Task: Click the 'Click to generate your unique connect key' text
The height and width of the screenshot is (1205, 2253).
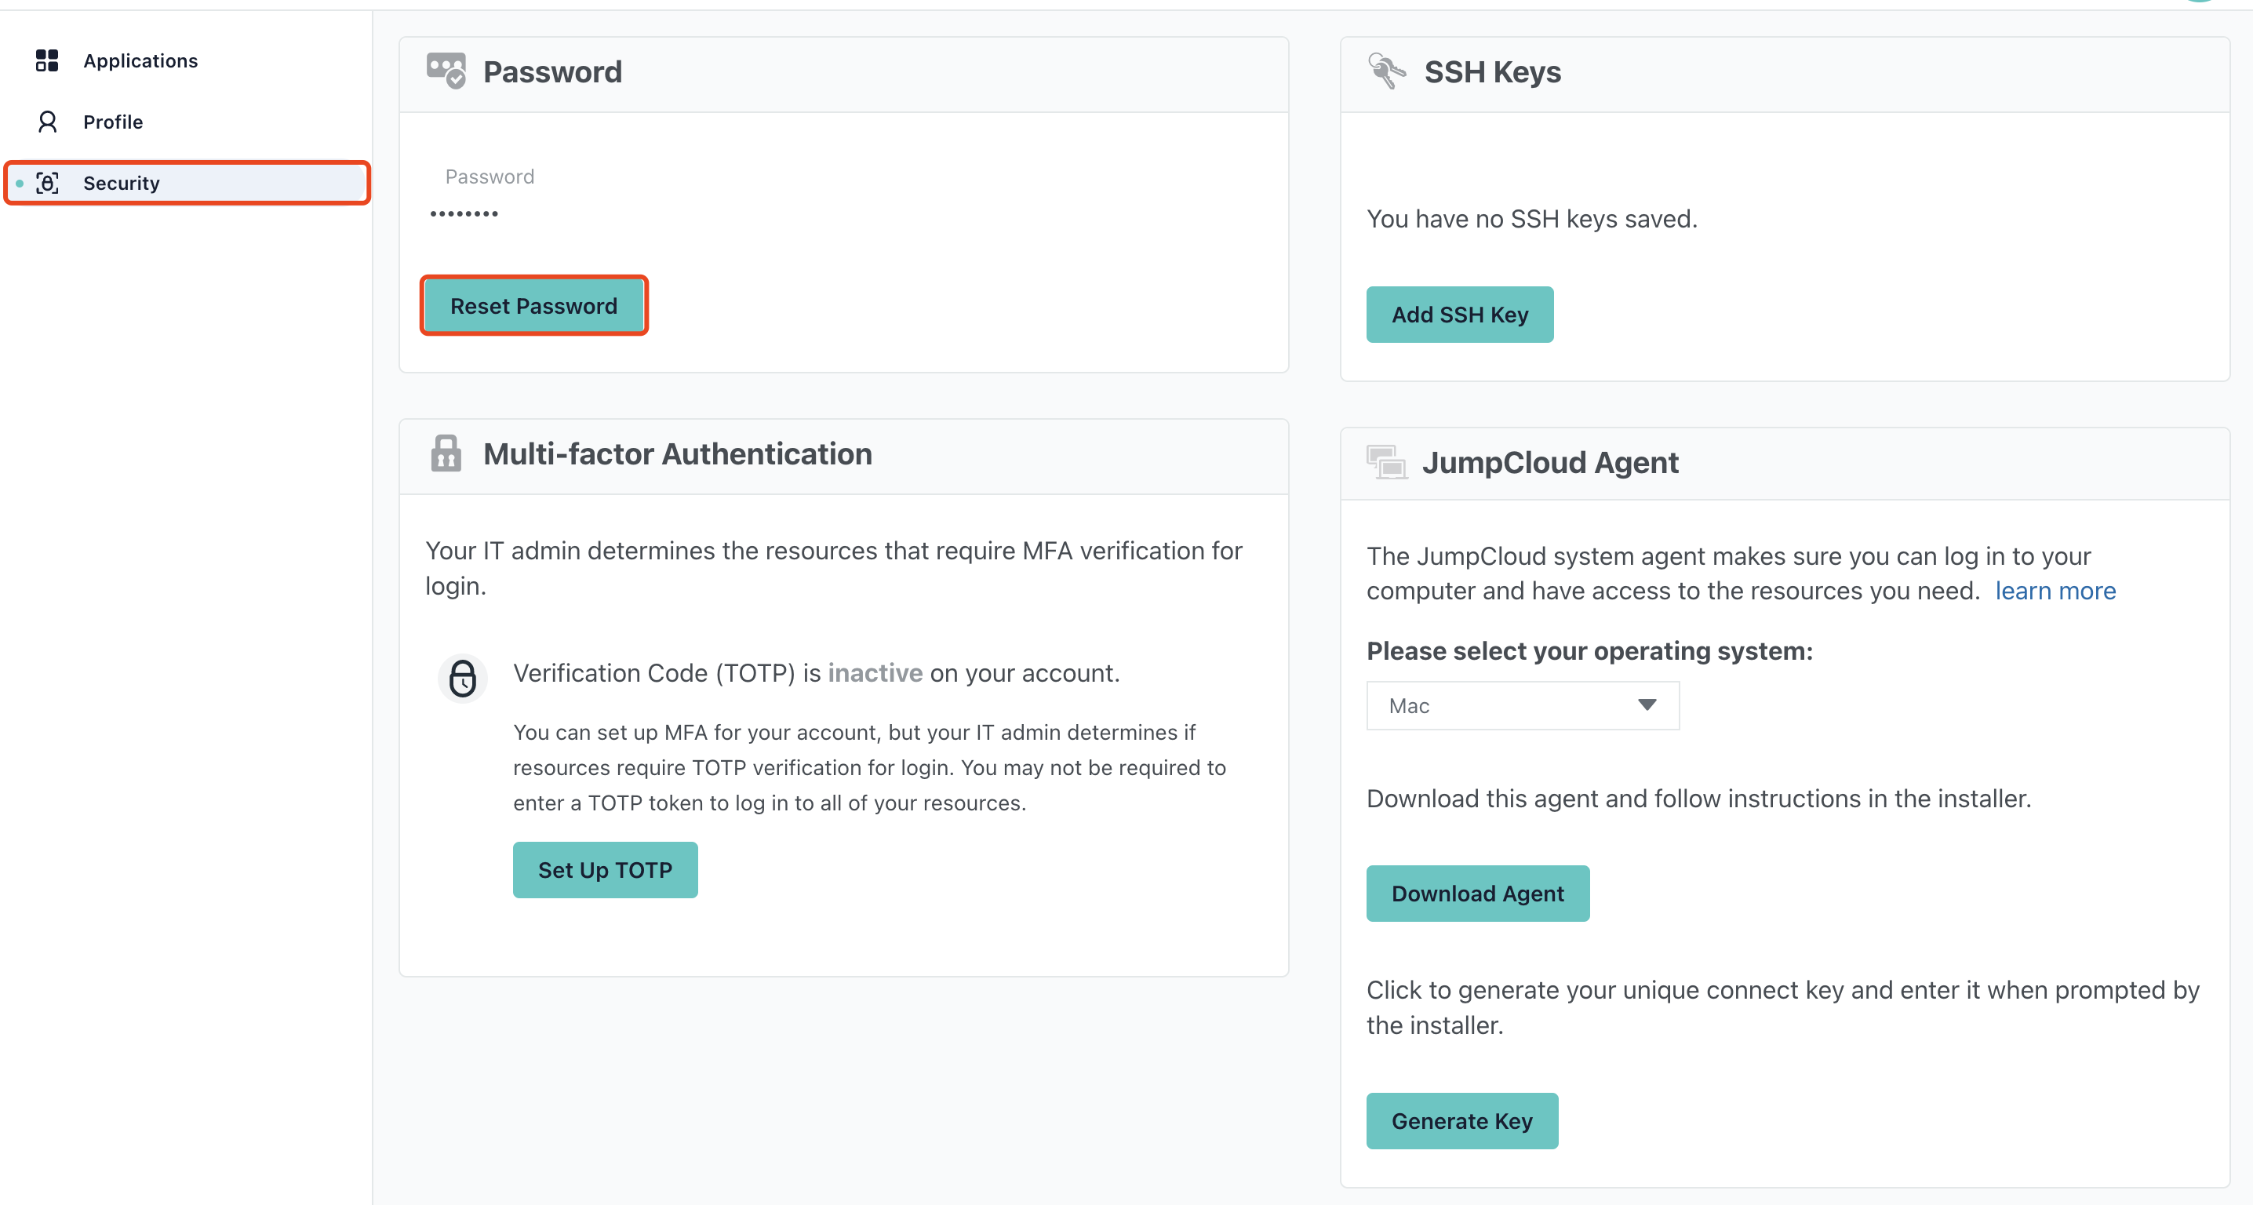Action: pos(1783,1007)
